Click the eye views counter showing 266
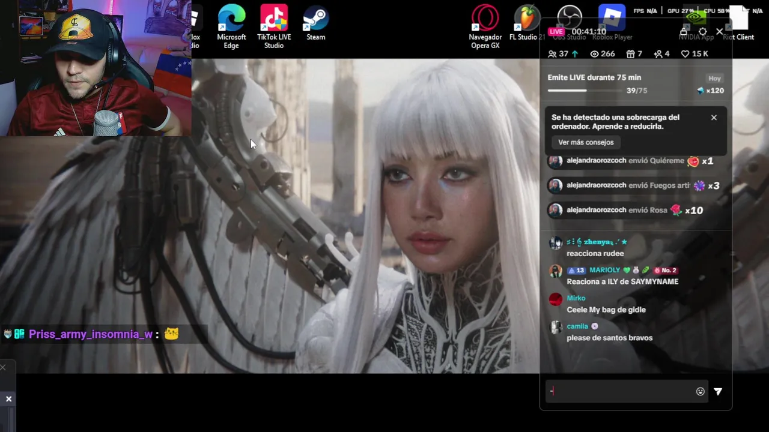This screenshot has width=769, height=432. pyautogui.click(x=603, y=54)
